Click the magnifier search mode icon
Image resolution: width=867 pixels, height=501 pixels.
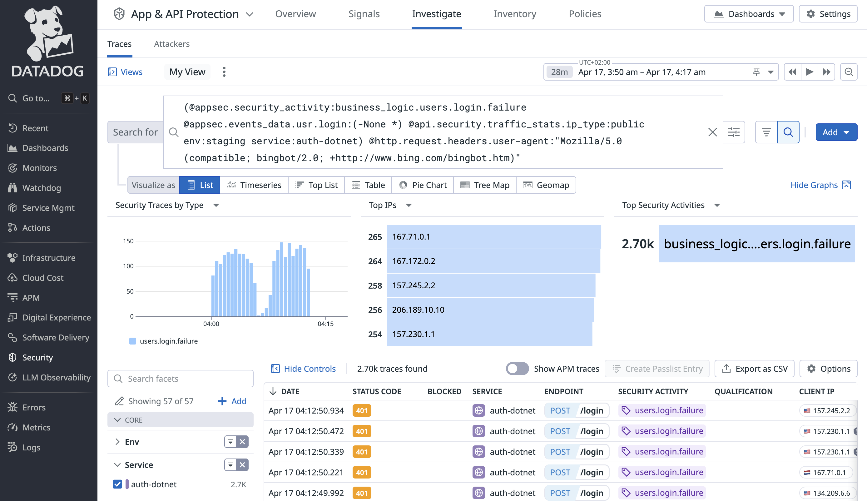click(x=788, y=132)
